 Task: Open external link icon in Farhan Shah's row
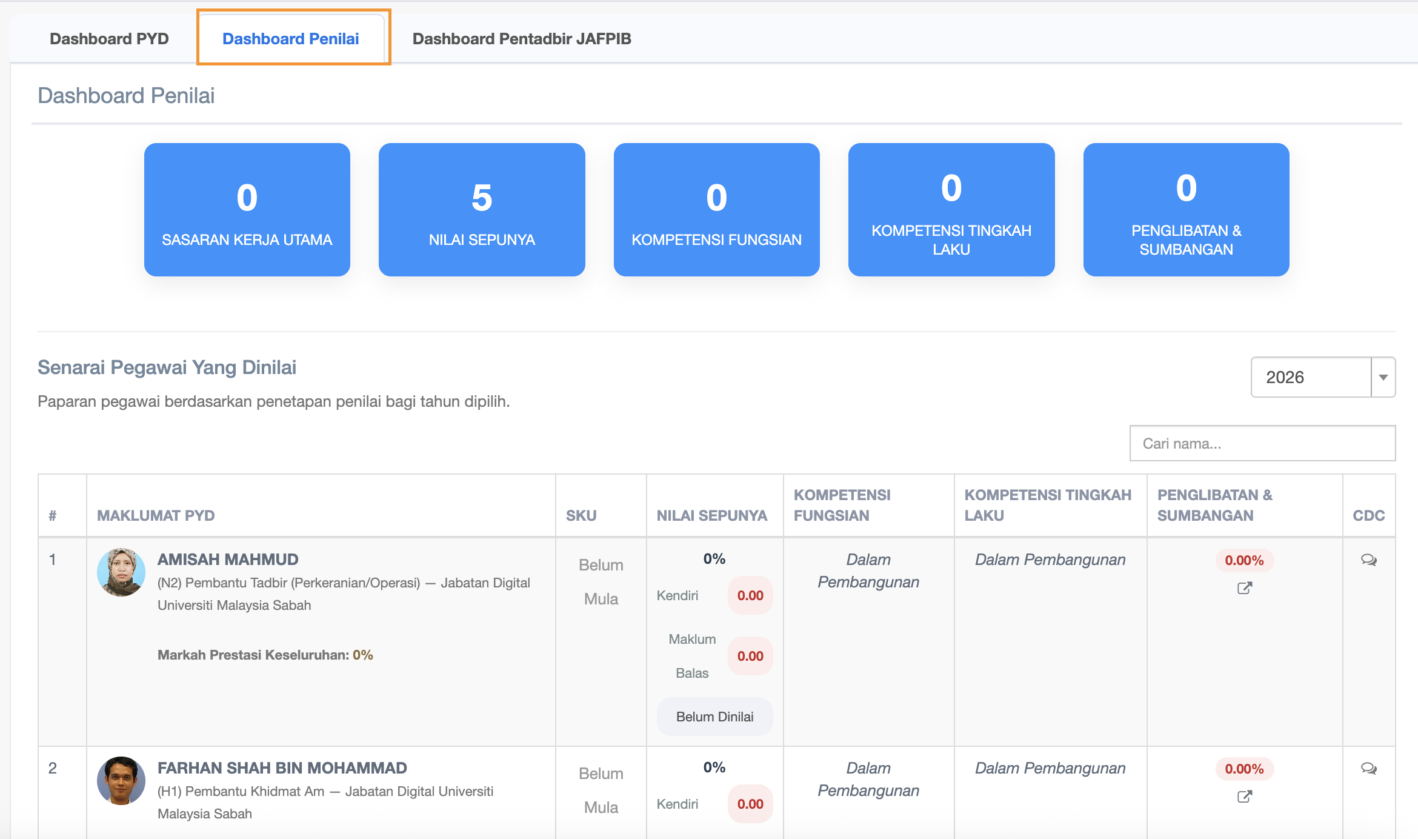coord(1244,797)
